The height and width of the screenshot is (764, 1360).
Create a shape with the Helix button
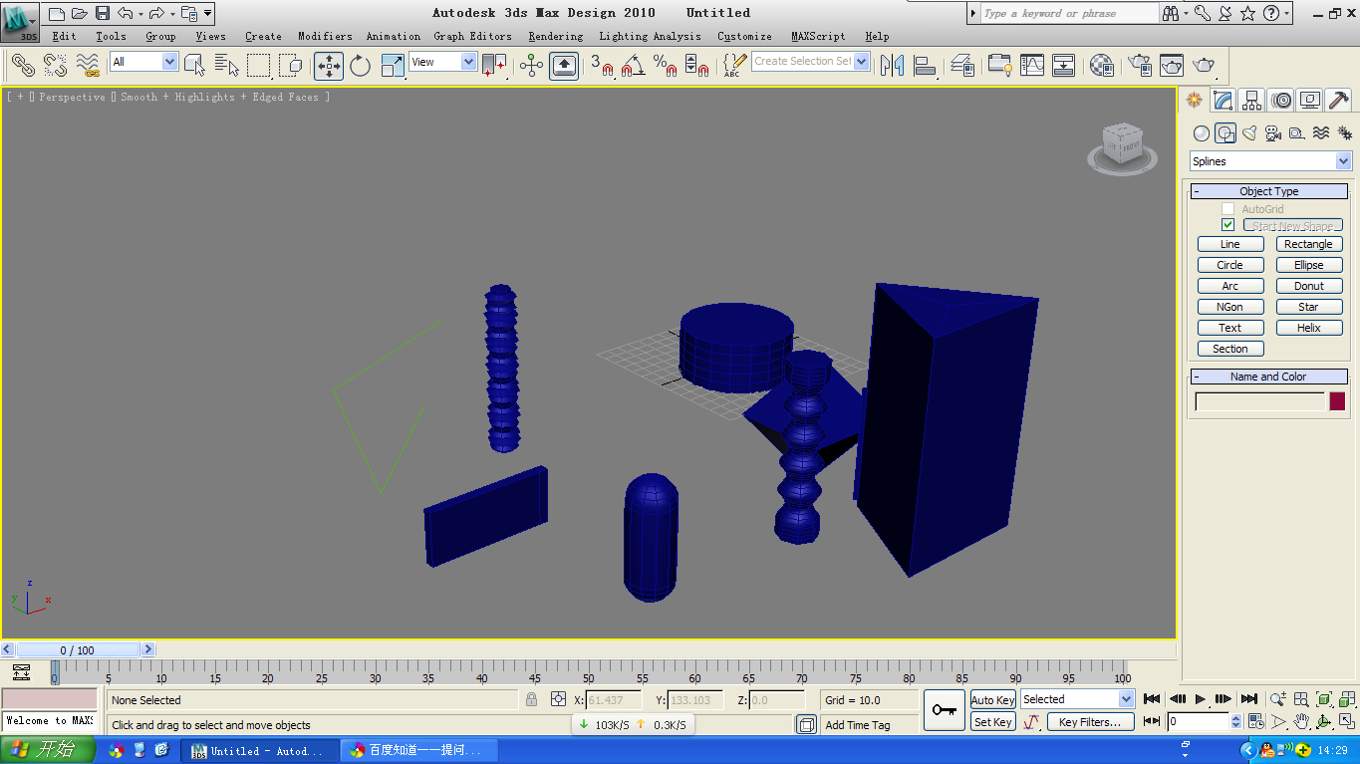1308,327
